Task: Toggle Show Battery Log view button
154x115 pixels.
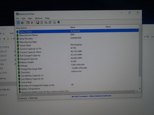Action: [x=22, y=23]
